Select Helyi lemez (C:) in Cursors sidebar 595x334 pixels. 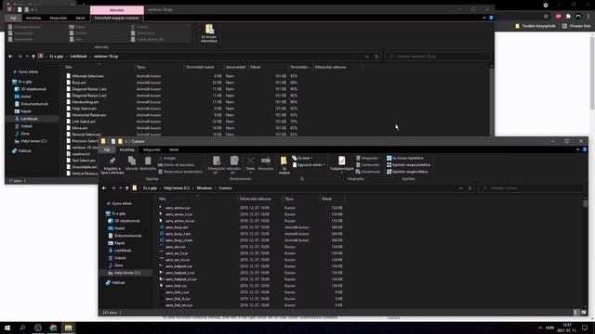(x=126, y=273)
